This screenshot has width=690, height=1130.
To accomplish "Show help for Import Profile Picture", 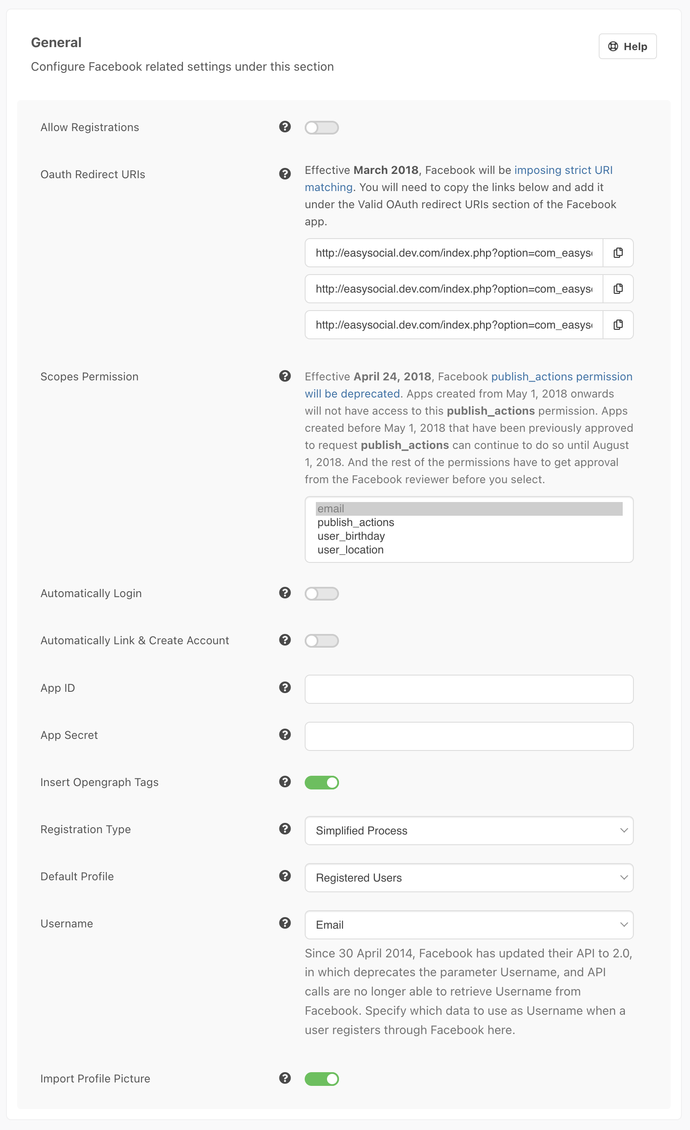I will 285,1078.
